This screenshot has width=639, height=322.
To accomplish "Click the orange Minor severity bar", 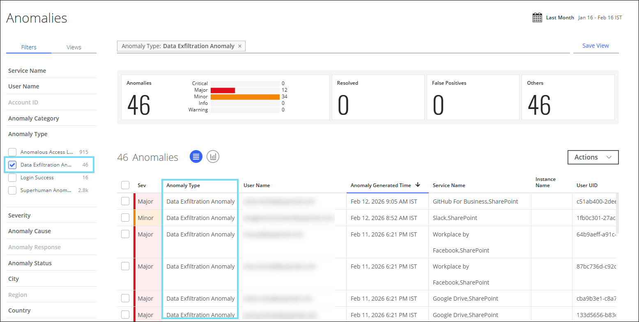I will (245, 97).
